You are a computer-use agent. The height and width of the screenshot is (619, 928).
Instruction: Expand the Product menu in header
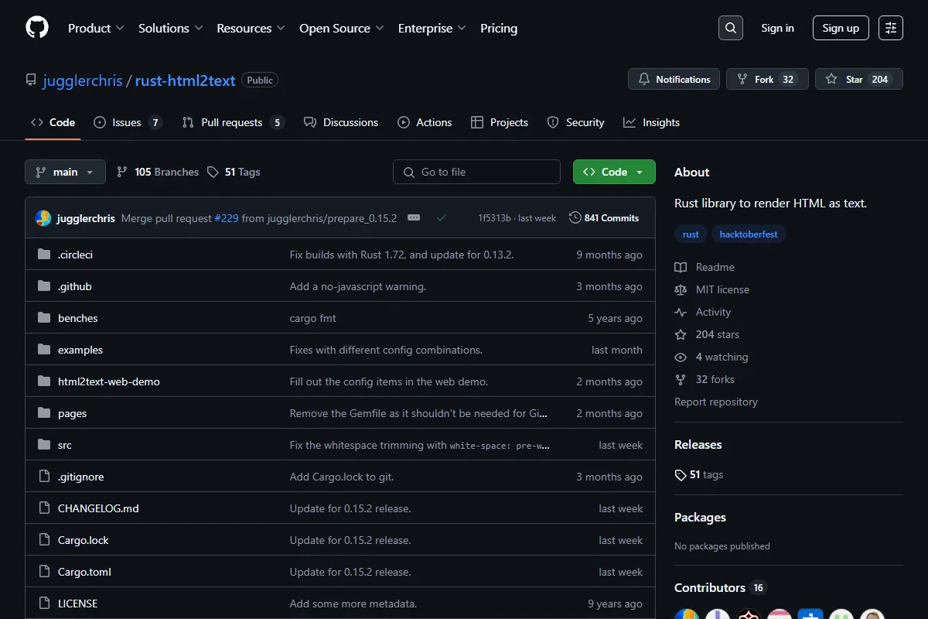[x=96, y=28]
